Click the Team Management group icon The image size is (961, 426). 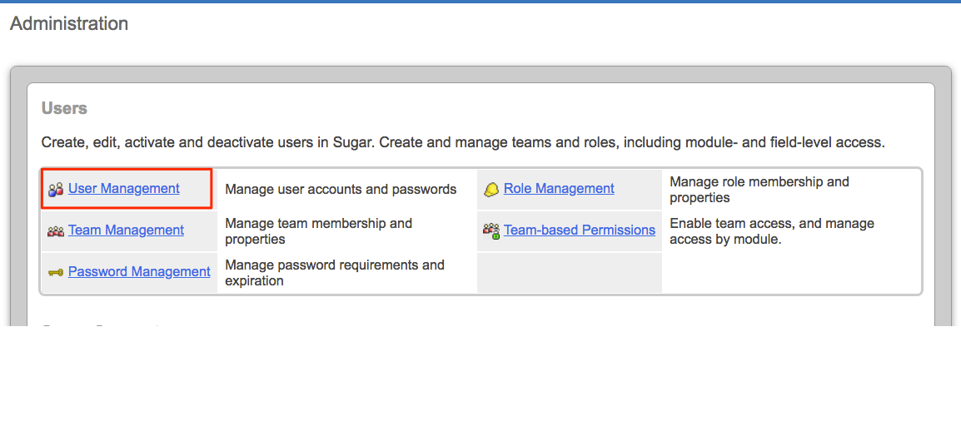pyautogui.click(x=56, y=231)
